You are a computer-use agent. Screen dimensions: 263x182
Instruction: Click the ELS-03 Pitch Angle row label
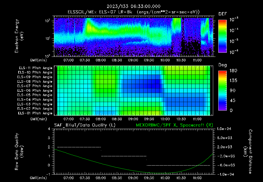click(35, 104)
